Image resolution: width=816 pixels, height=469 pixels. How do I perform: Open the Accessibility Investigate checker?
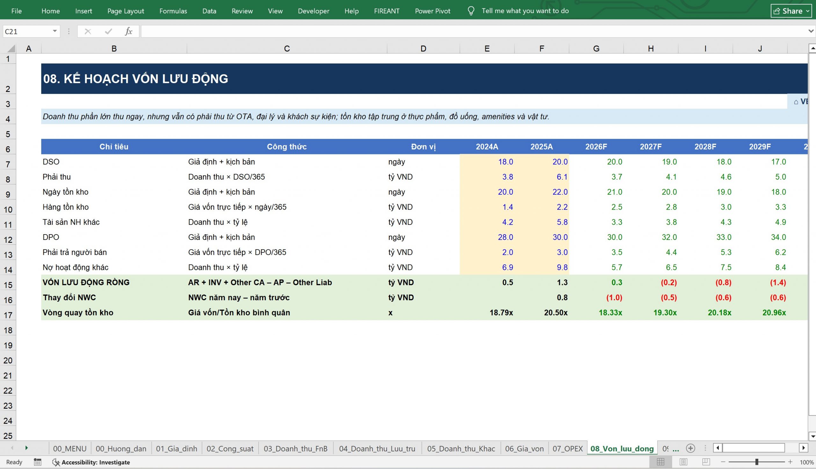(91, 462)
